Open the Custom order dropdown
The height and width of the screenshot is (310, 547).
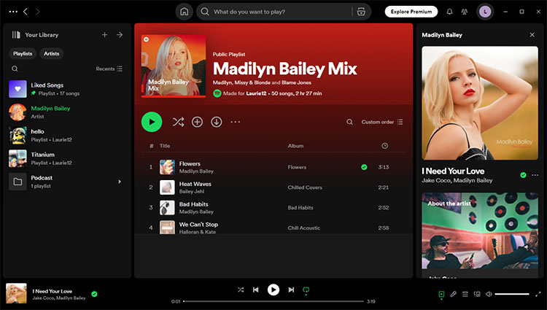[x=382, y=122]
